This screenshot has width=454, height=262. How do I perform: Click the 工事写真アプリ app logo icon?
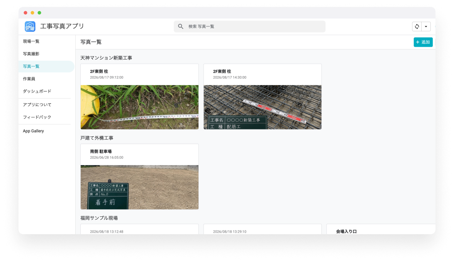(30, 26)
